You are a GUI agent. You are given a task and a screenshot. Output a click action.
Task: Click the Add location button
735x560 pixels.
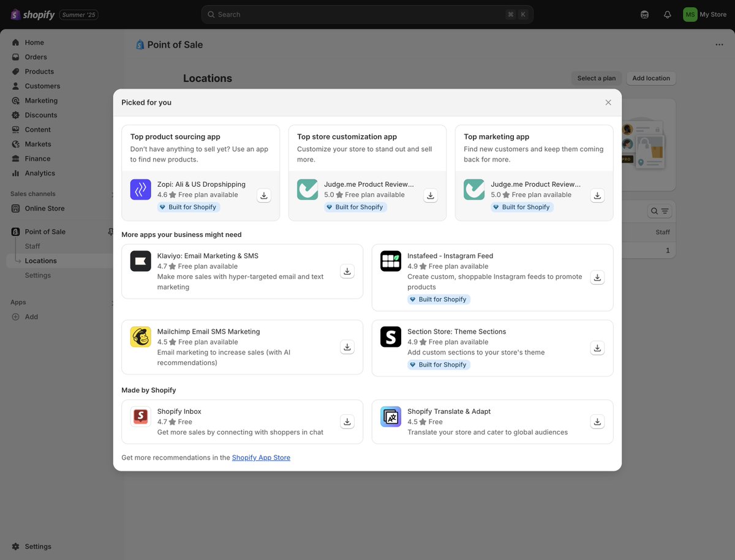(x=651, y=78)
